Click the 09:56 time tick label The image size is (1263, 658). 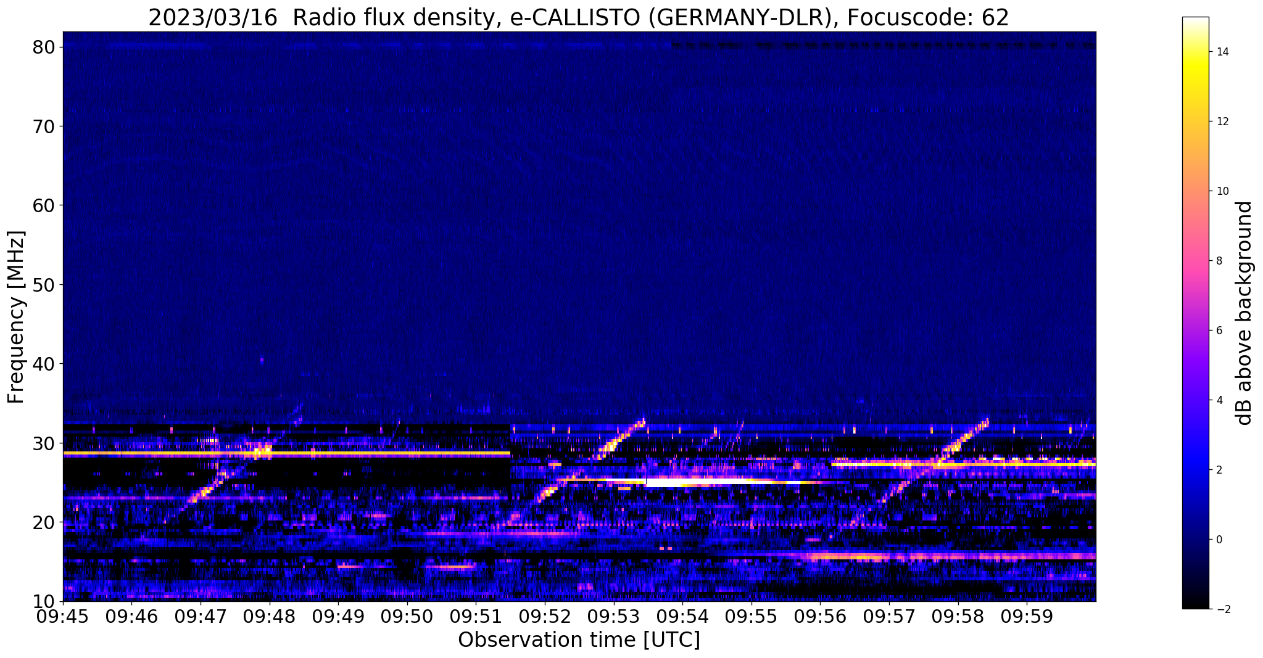(820, 617)
